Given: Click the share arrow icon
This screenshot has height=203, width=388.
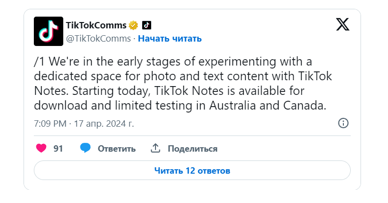Looking at the screenshot, I should (x=155, y=148).
